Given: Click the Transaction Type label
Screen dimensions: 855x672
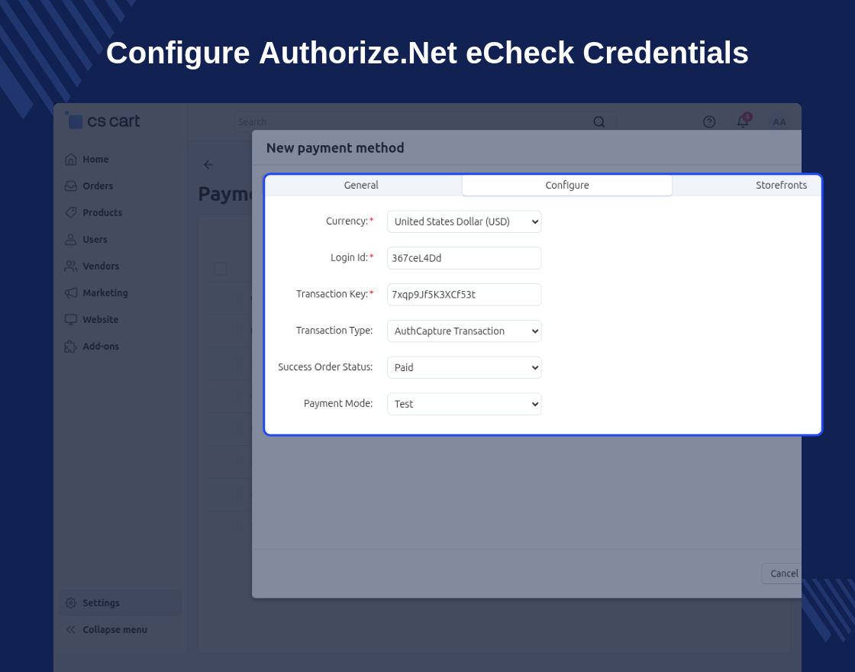Looking at the screenshot, I should [334, 331].
